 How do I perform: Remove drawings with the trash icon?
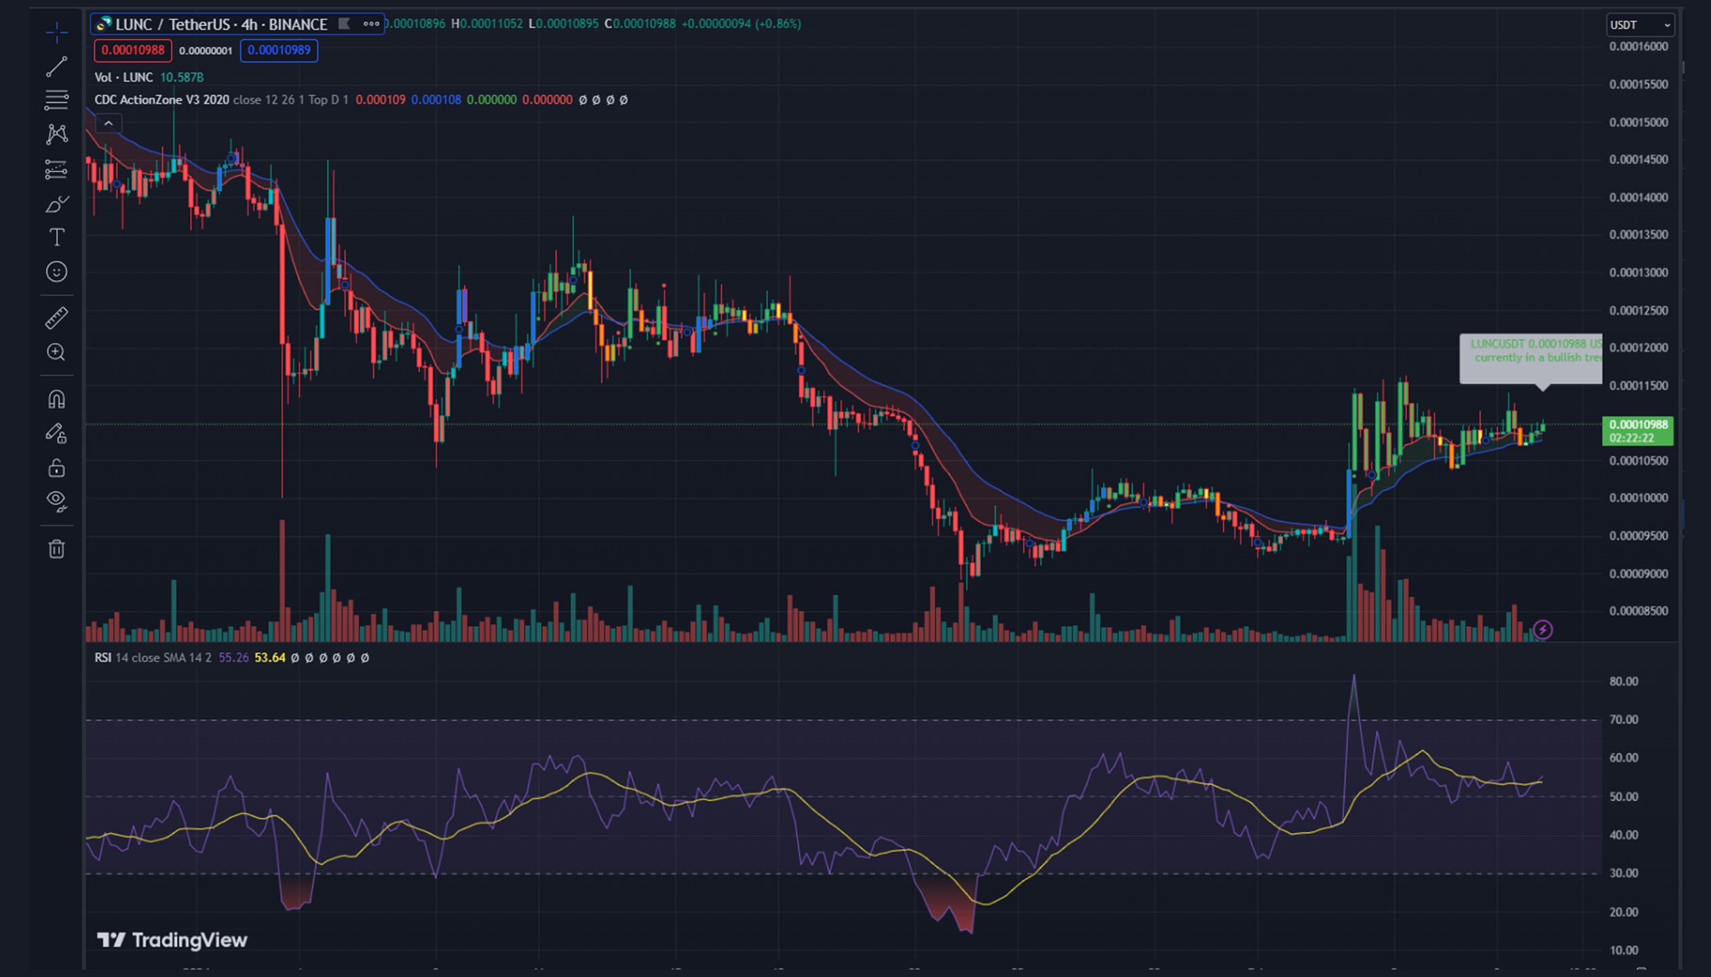pos(56,548)
